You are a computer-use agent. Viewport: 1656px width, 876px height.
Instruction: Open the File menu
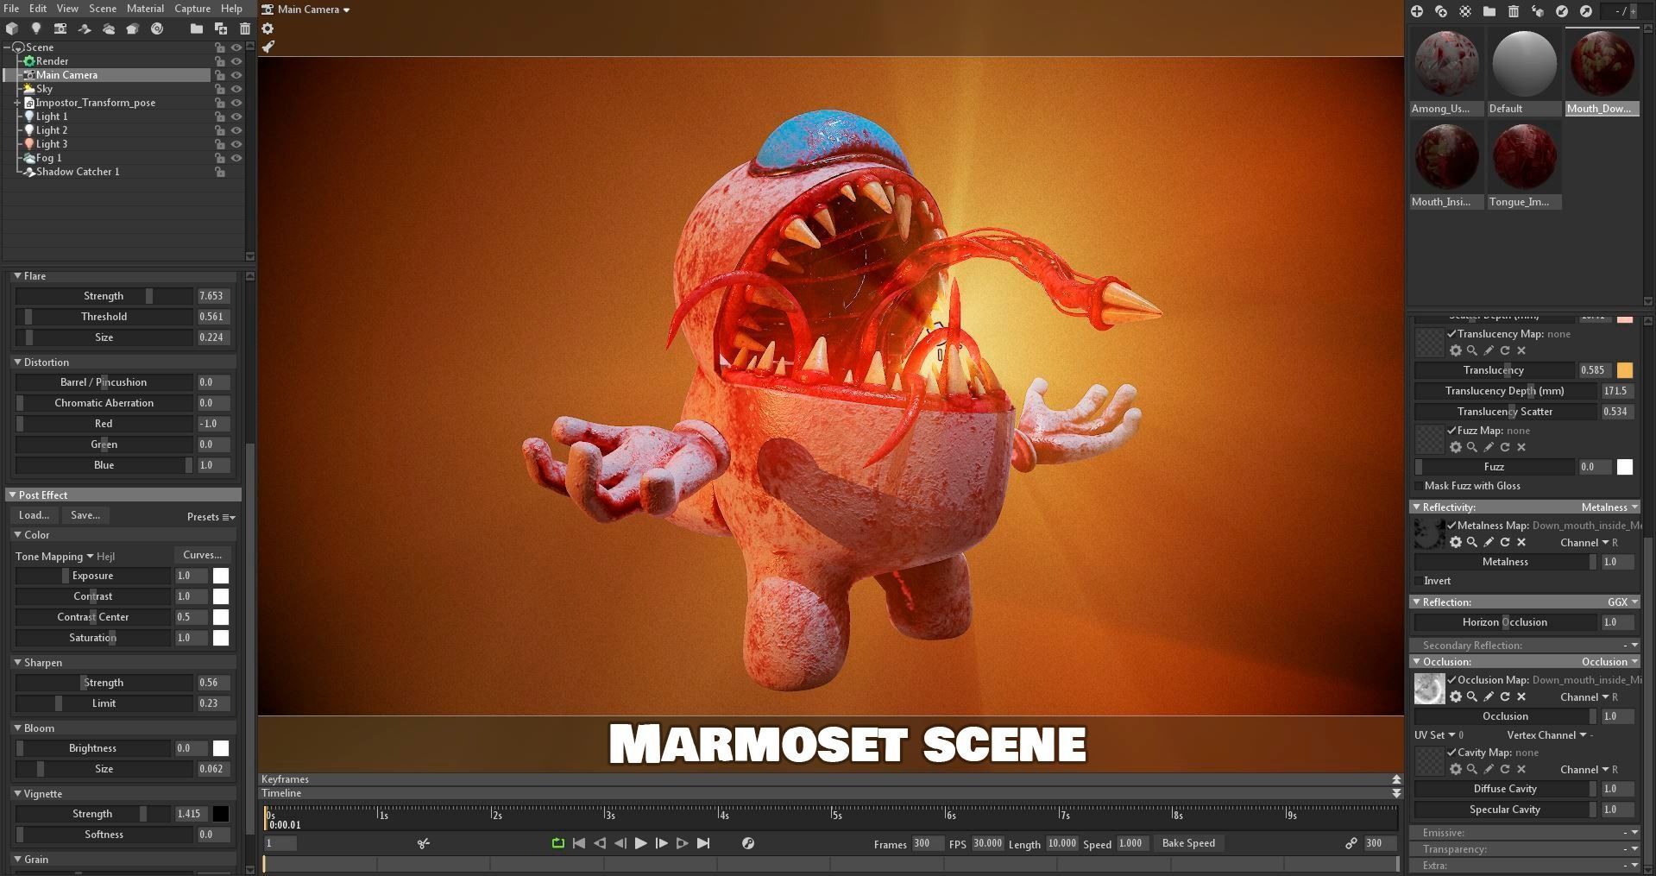[11, 8]
